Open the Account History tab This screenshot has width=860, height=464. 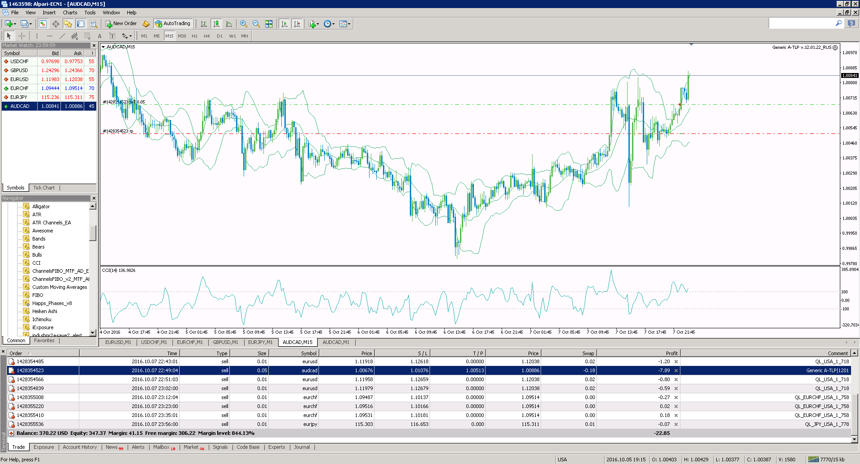point(80,447)
